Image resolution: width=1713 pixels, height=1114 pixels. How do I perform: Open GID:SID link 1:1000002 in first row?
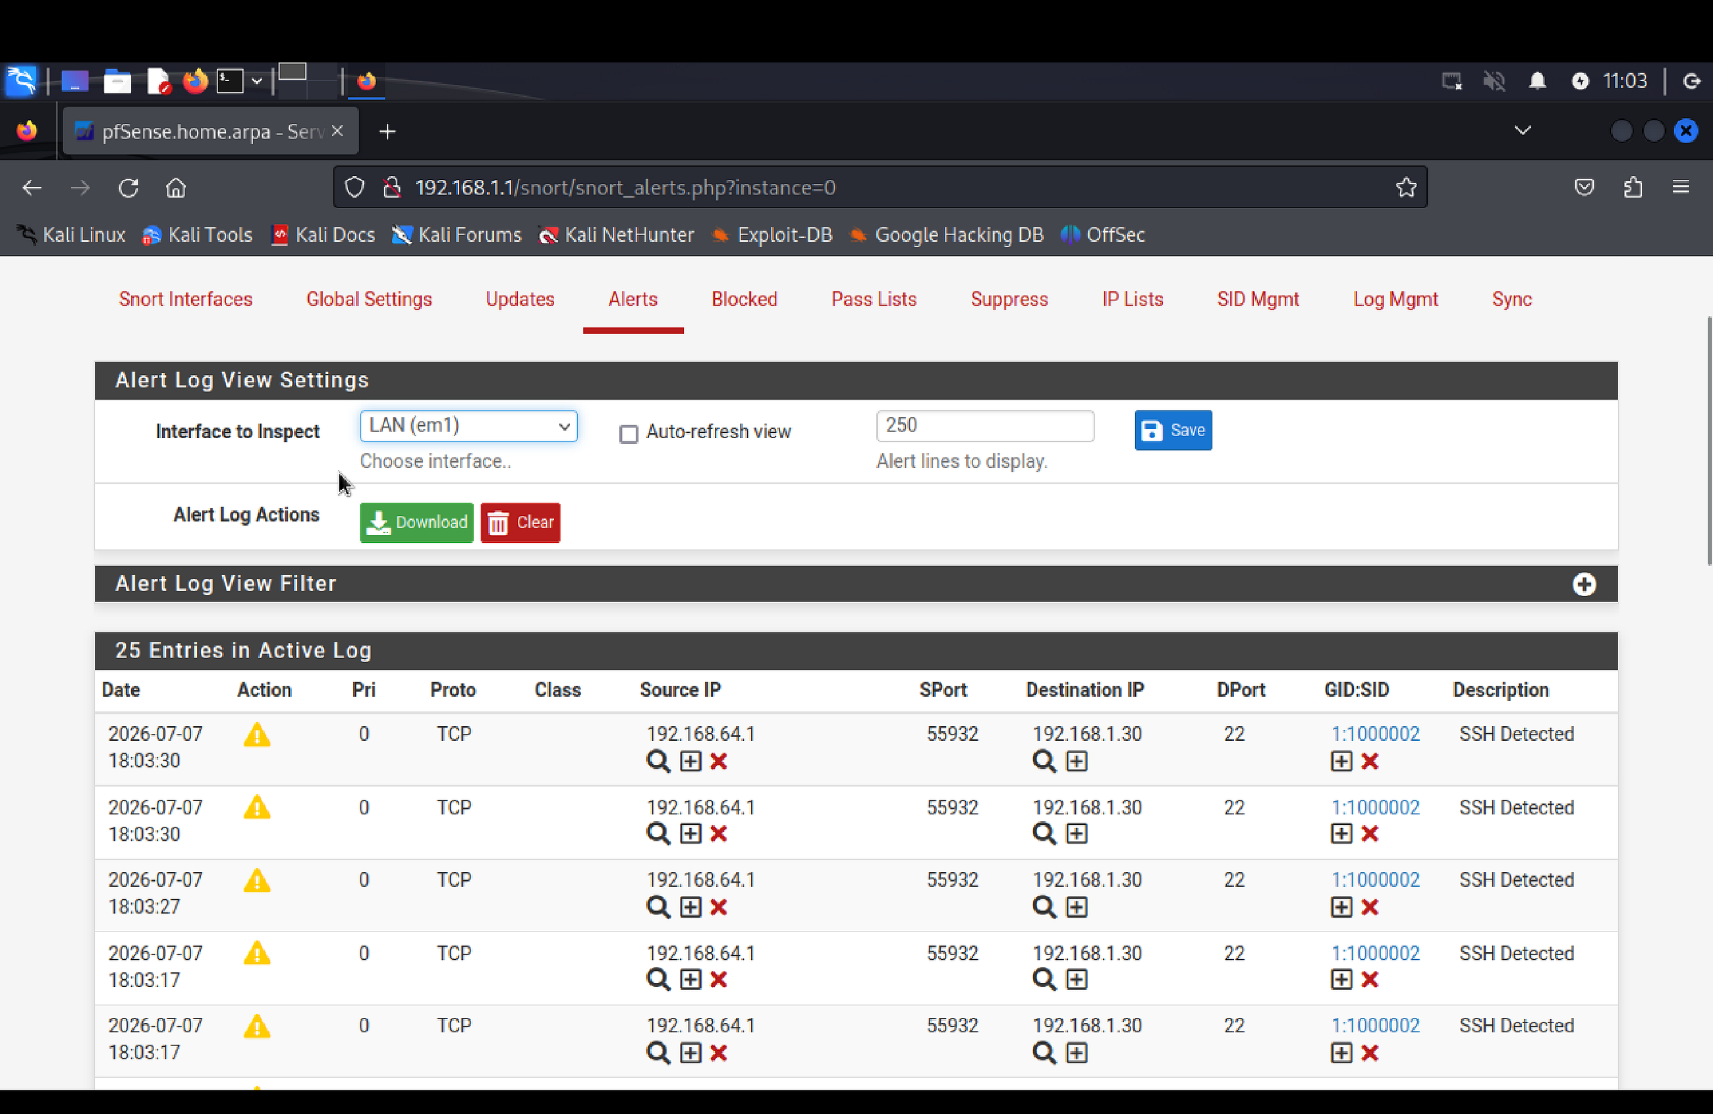pyautogui.click(x=1375, y=734)
